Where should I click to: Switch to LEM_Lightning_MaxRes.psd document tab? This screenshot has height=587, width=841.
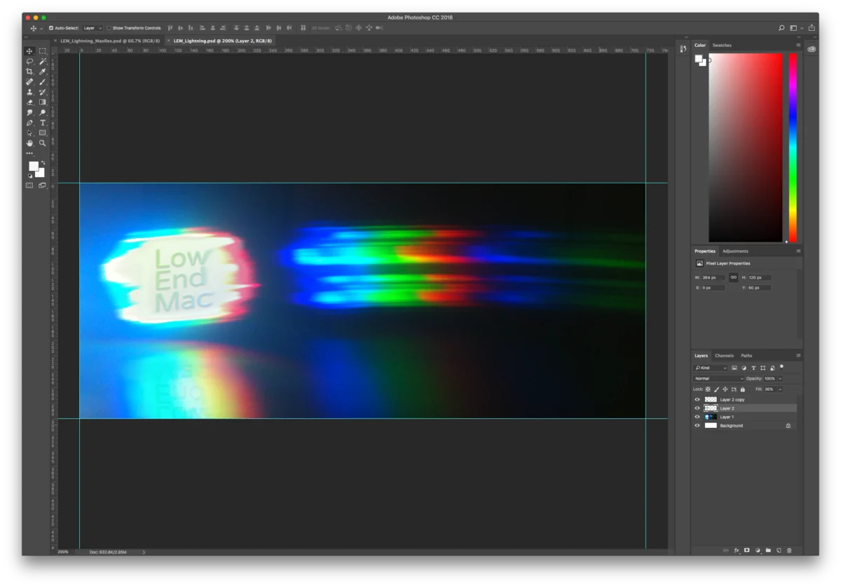click(110, 41)
